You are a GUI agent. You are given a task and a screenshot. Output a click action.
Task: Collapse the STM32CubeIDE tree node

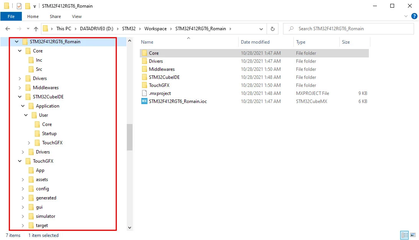tap(20, 96)
